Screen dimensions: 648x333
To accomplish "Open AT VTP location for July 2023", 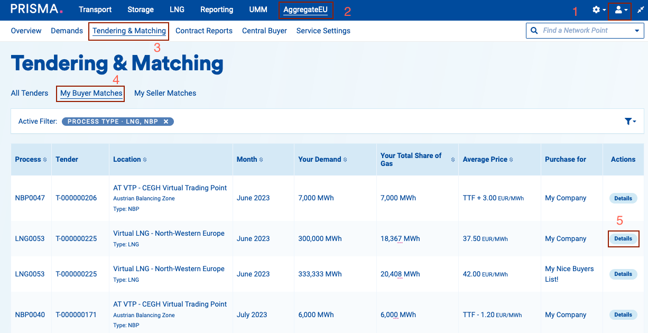I will click(x=170, y=304).
